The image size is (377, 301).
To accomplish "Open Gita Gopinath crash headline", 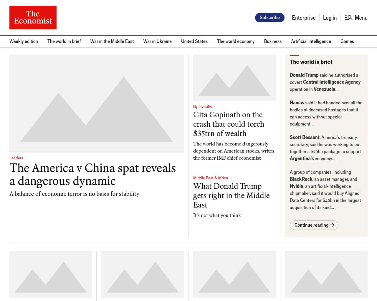I will coord(229,124).
